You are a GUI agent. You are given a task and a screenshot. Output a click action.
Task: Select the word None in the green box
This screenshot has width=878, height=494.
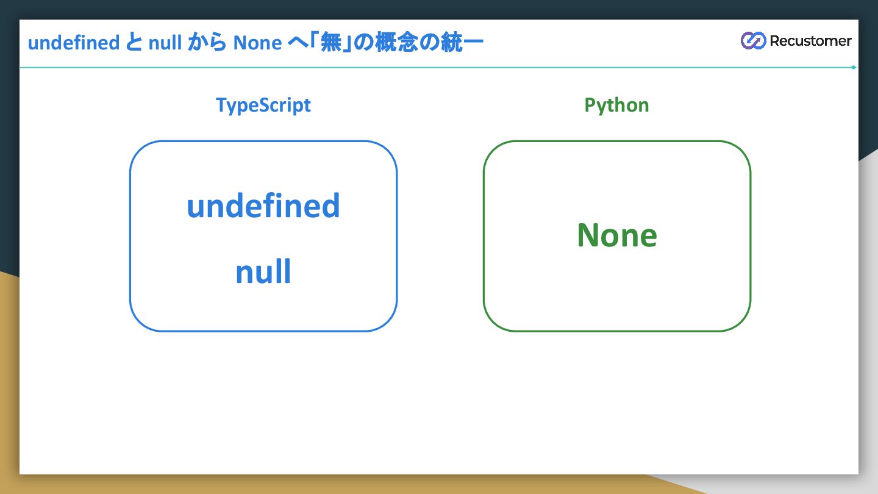(x=617, y=235)
